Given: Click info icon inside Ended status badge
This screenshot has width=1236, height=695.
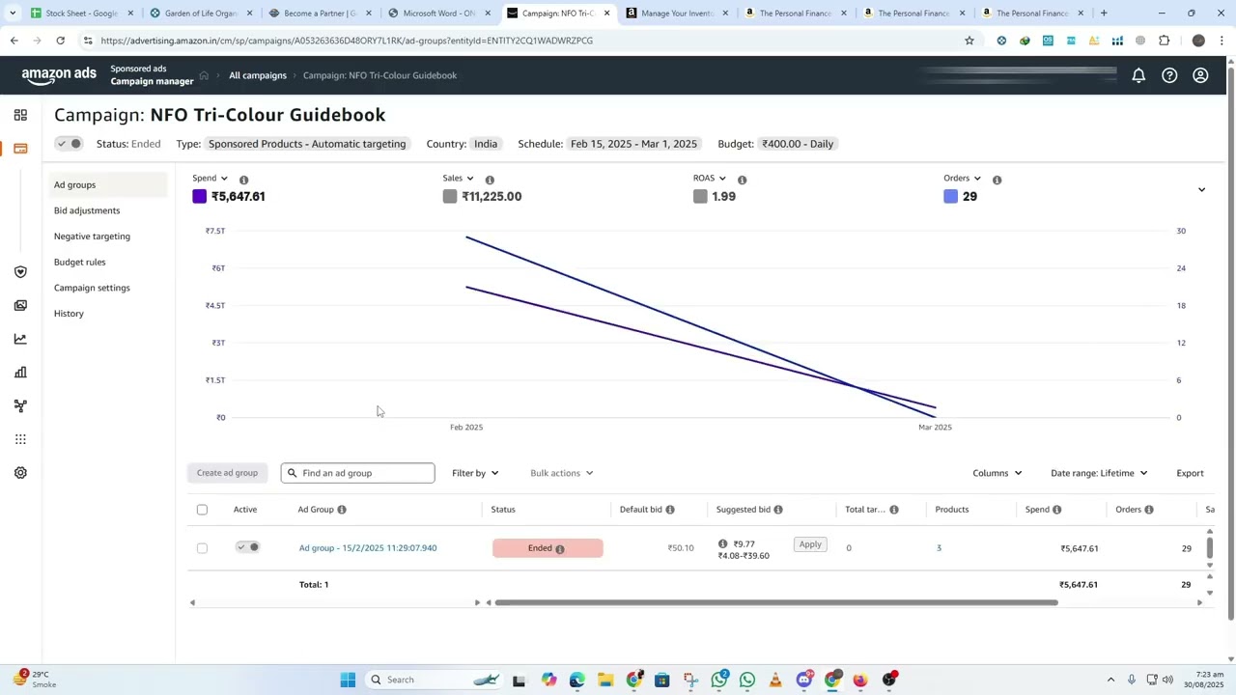Looking at the screenshot, I should 560,549.
